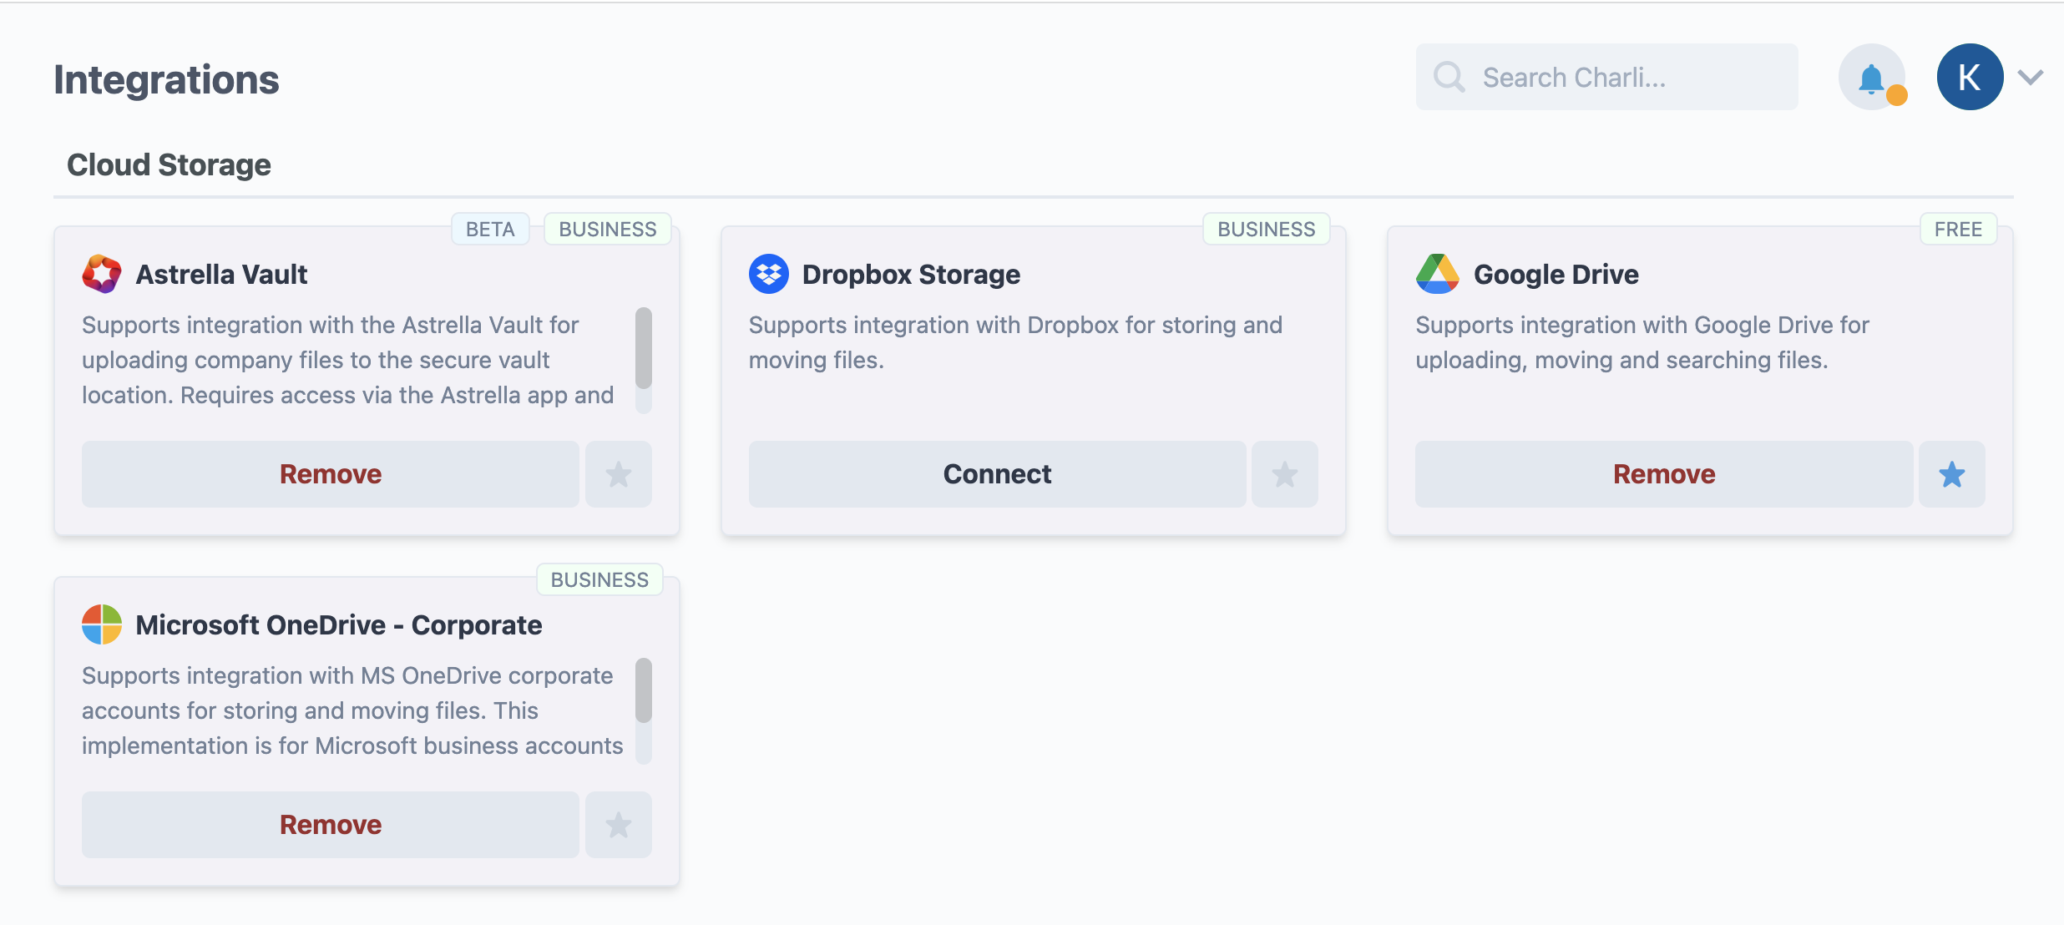Click the BUSINESS badge on Dropbox Storage
Viewport: 2064px width, 925px height.
pyautogui.click(x=1267, y=229)
